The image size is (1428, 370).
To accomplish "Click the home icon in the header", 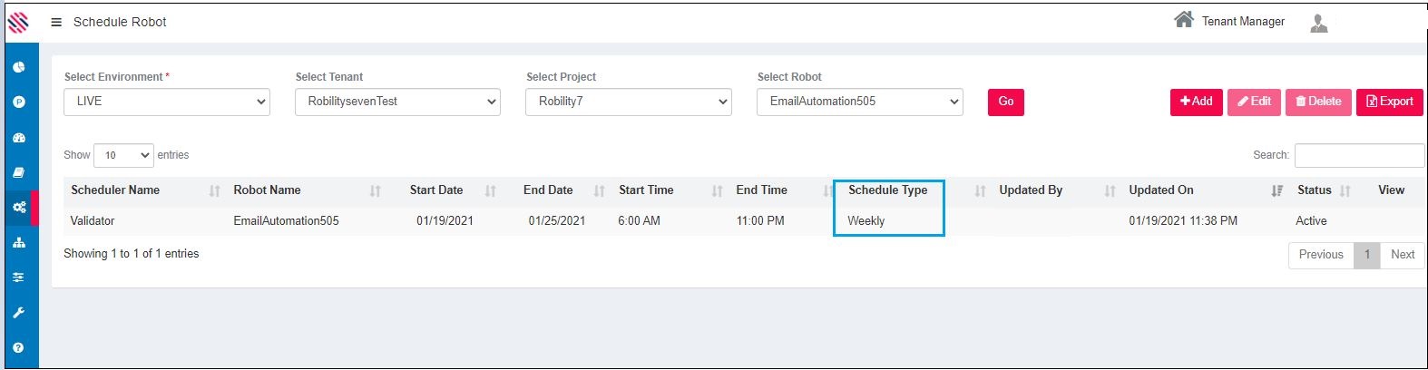I will 1183,20.
